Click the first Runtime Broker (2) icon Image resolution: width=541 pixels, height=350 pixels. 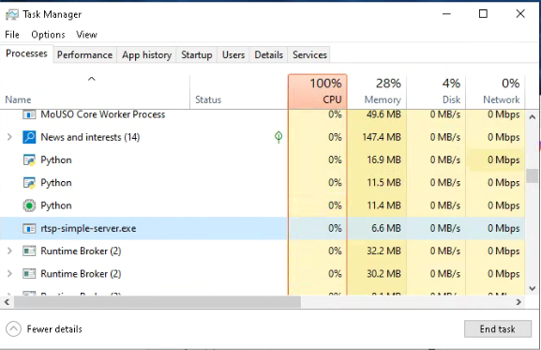coord(29,251)
